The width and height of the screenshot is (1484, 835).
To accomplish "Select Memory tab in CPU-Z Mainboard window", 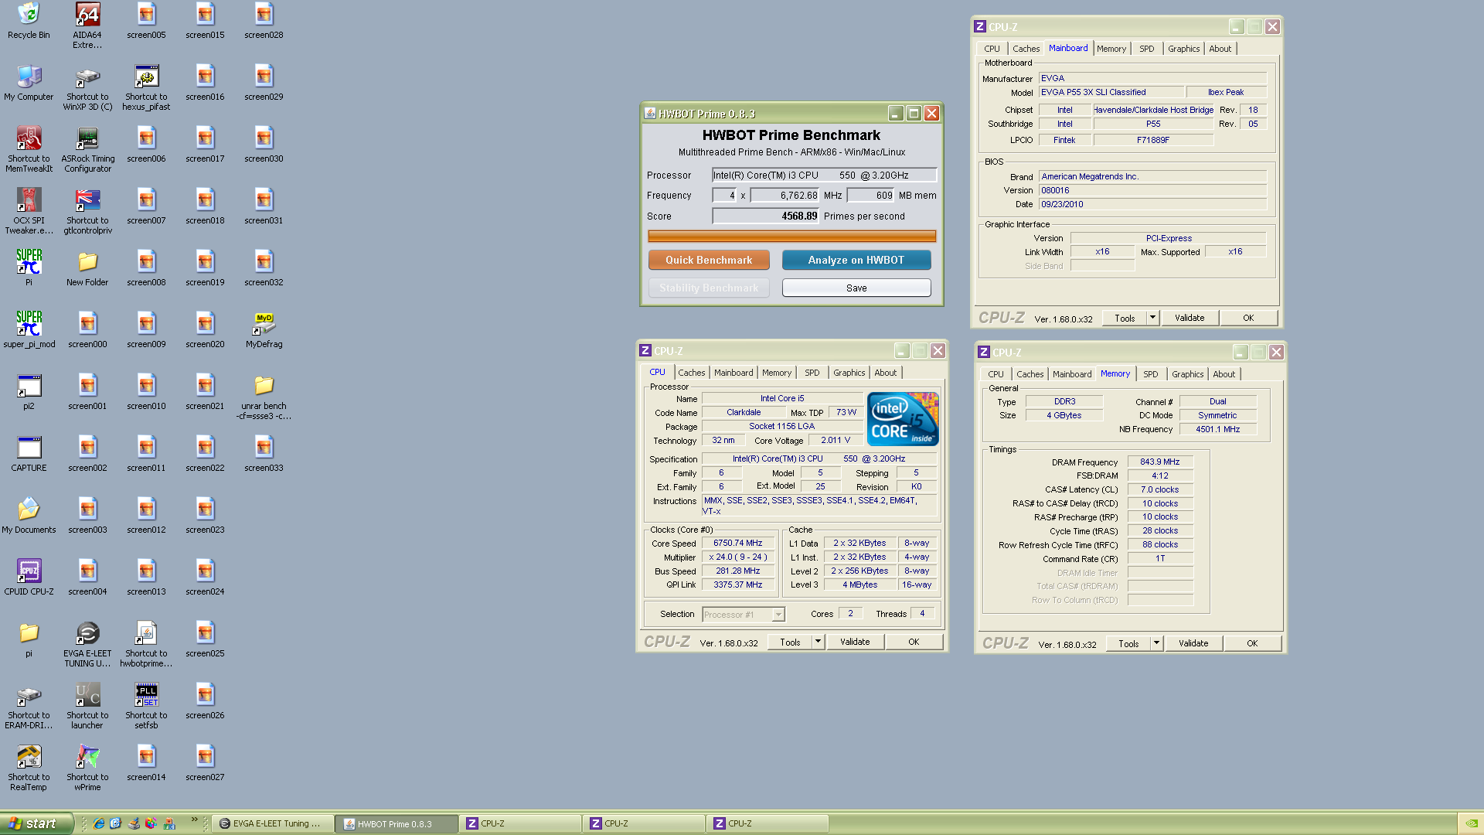I will tap(1111, 49).
